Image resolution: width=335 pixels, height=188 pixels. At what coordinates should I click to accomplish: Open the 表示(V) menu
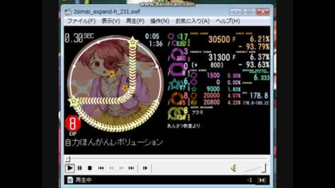(x=111, y=21)
